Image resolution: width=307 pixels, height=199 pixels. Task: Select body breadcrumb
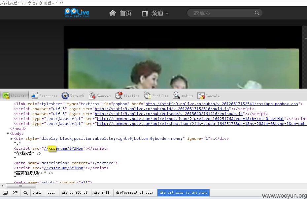pyautogui.click(x=51, y=192)
